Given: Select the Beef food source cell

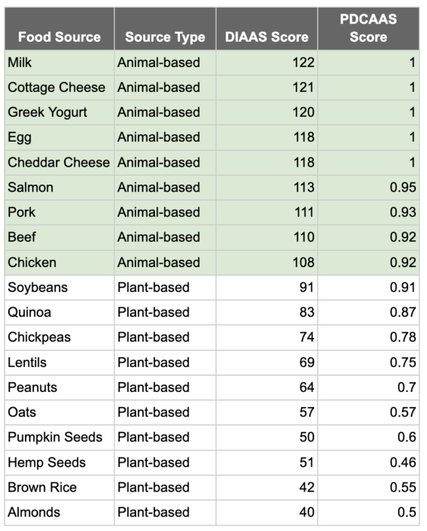Looking at the screenshot, I should pos(59,237).
